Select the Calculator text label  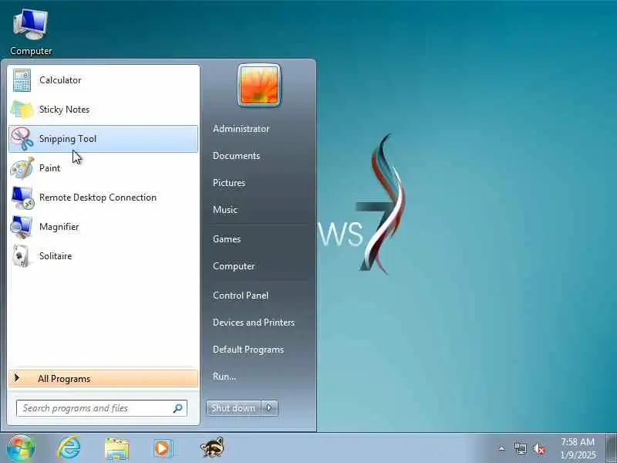tap(60, 80)
